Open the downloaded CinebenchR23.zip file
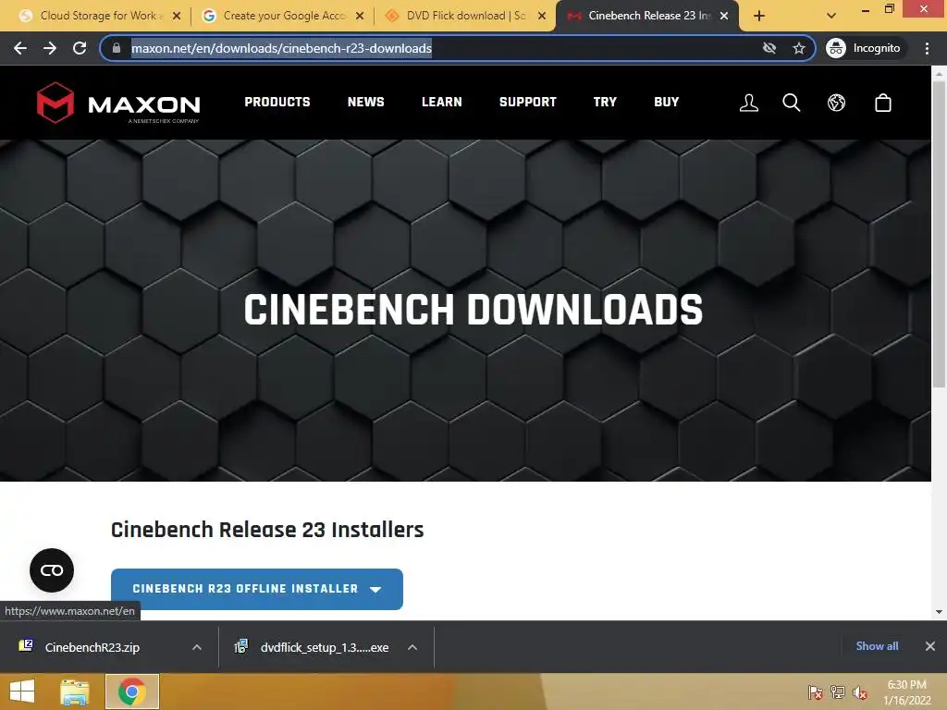Screen dimensions: 947x710 [92, 647]
